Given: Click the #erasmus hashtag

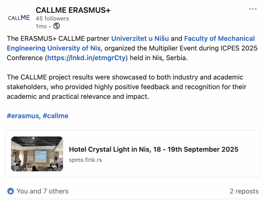Looking at the screenshot, I should coord(23,116).
